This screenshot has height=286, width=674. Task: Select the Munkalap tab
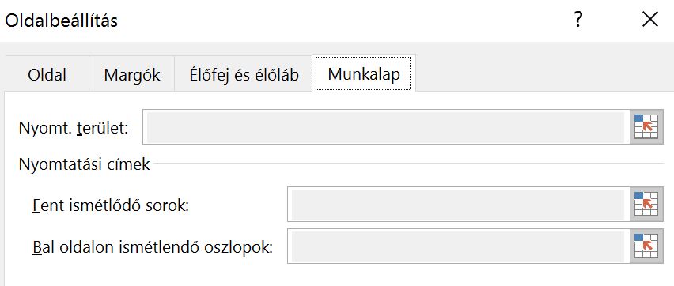pos(364,73)
